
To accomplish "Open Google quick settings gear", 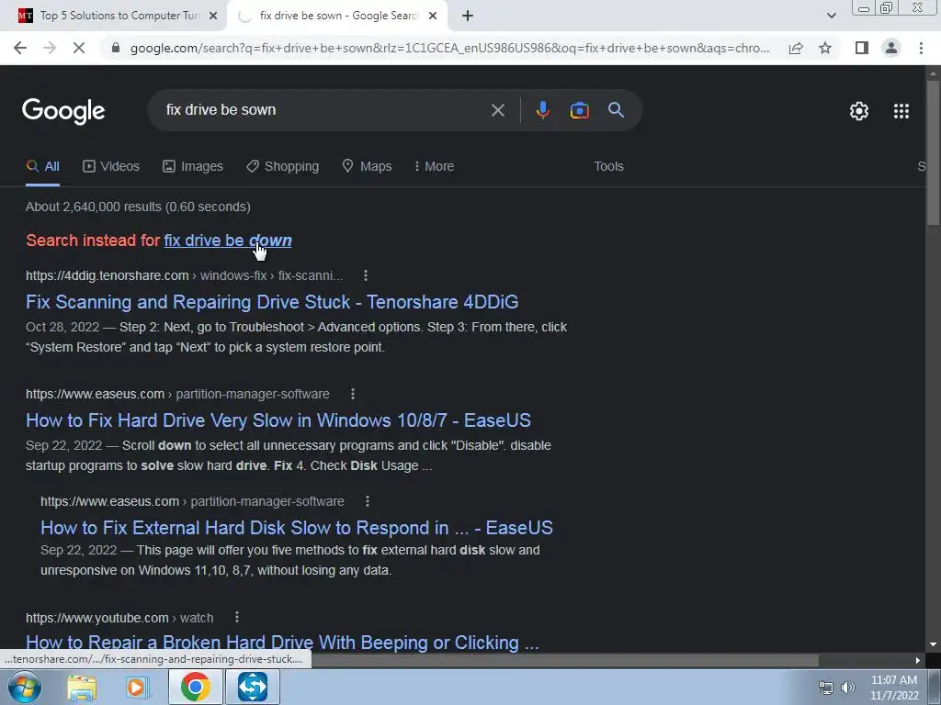I will (859, 111).
